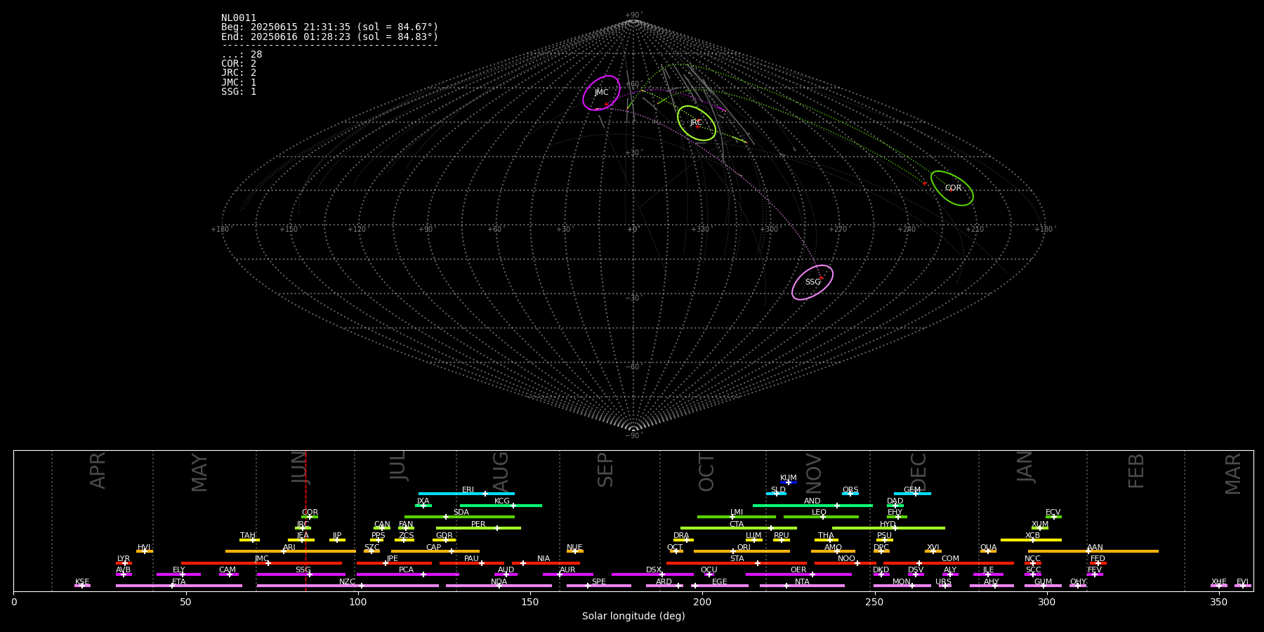Click the SDA shower bar in timeline

459,517
